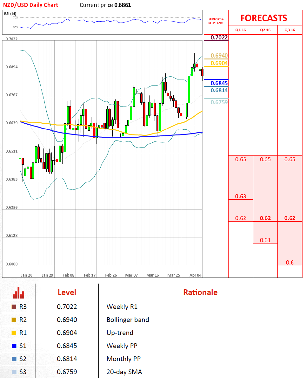Screen dimensions: 306x378
Task: Click the Monthly PP rationale
Action: click(124, 359)
